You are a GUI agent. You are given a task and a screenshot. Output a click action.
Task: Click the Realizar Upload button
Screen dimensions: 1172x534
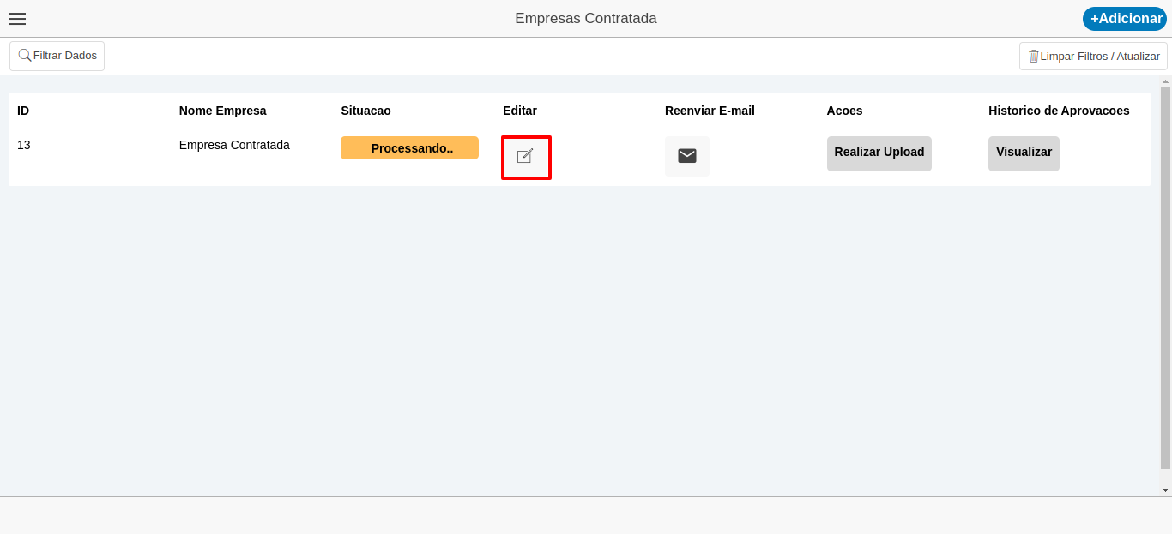pyautogui.click(x=879, y=153)
